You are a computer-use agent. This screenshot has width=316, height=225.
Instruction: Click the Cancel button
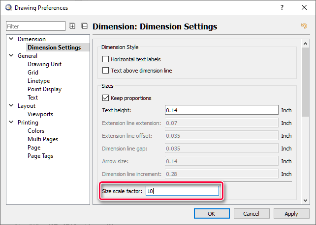[251, 214]
